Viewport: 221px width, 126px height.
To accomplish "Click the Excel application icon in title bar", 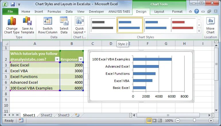I will 5,4.
